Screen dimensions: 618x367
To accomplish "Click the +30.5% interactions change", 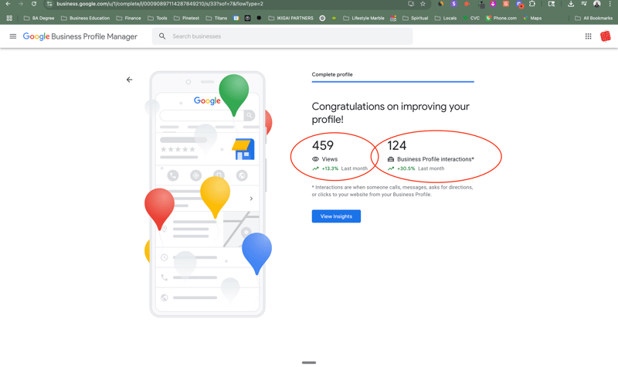I will point(406,168).
